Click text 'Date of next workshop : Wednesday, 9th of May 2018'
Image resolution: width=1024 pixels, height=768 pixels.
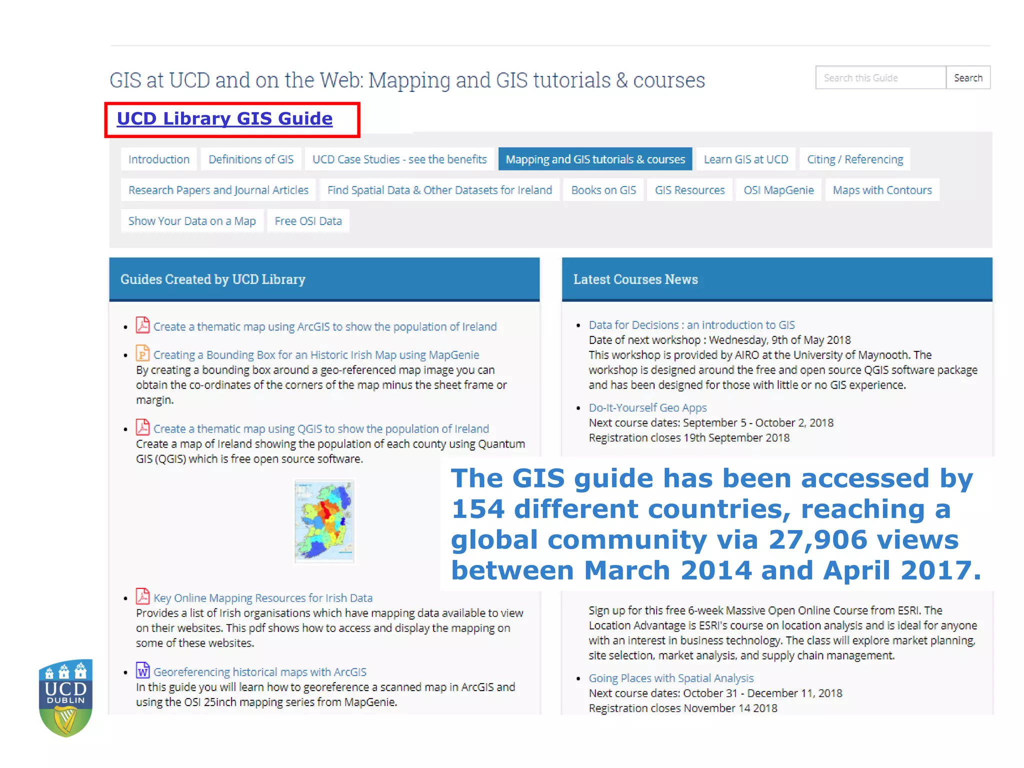coord(719,340)
